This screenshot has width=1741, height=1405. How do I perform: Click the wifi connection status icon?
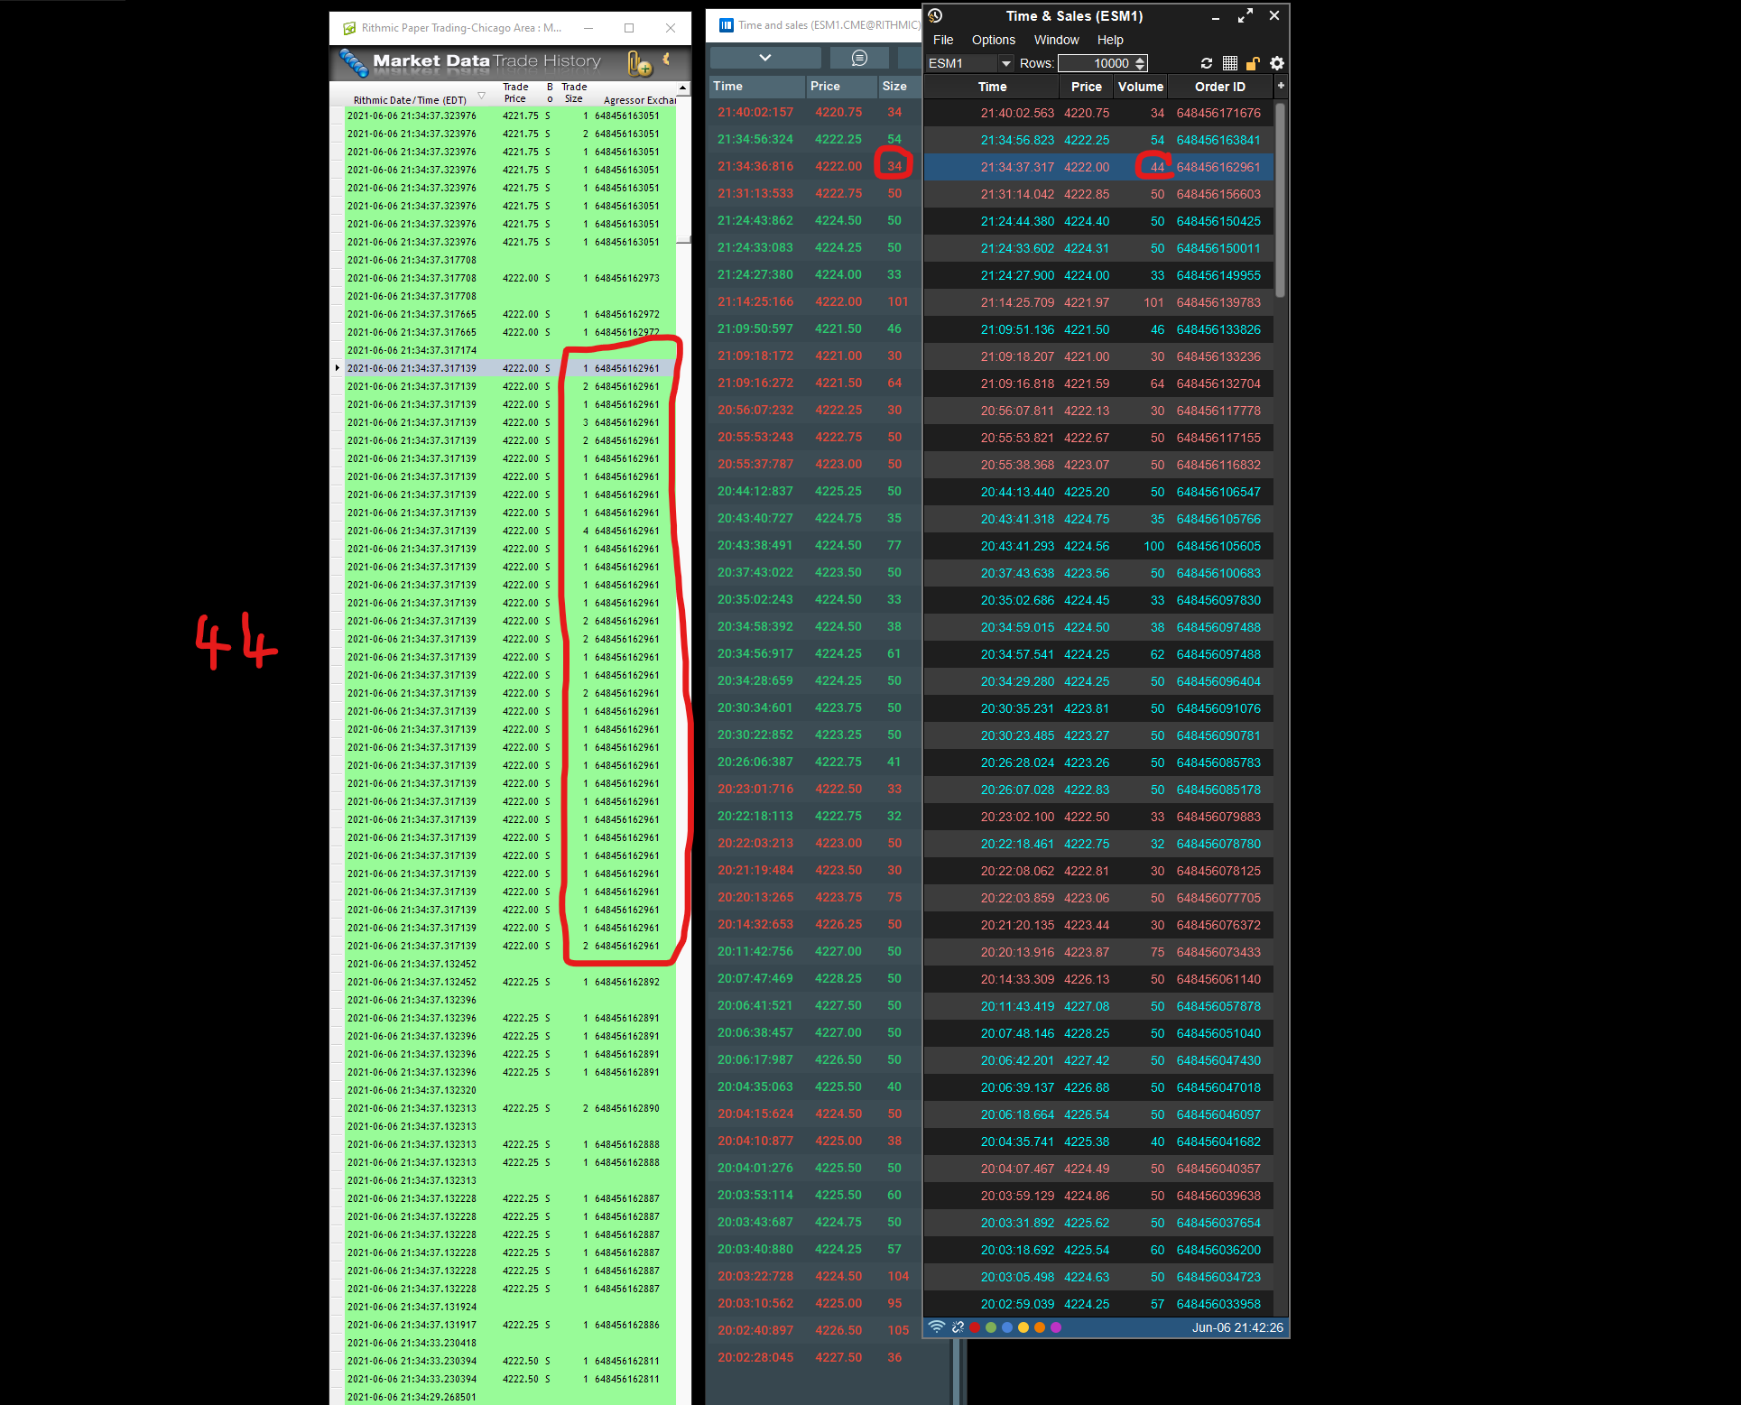point(937,1327)
